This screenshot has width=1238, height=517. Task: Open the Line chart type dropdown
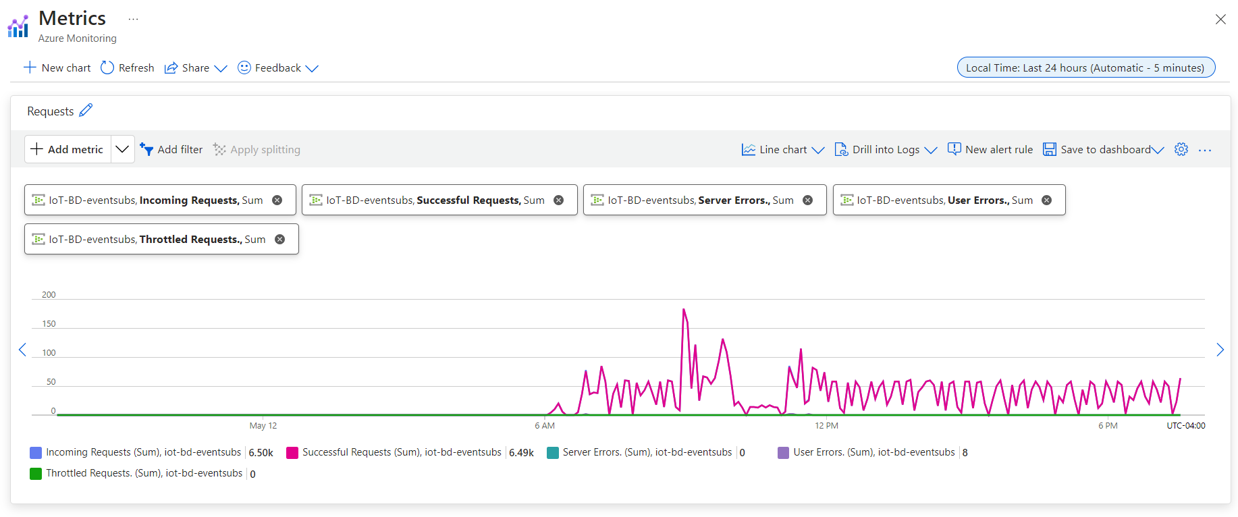[x=783, y=149]
